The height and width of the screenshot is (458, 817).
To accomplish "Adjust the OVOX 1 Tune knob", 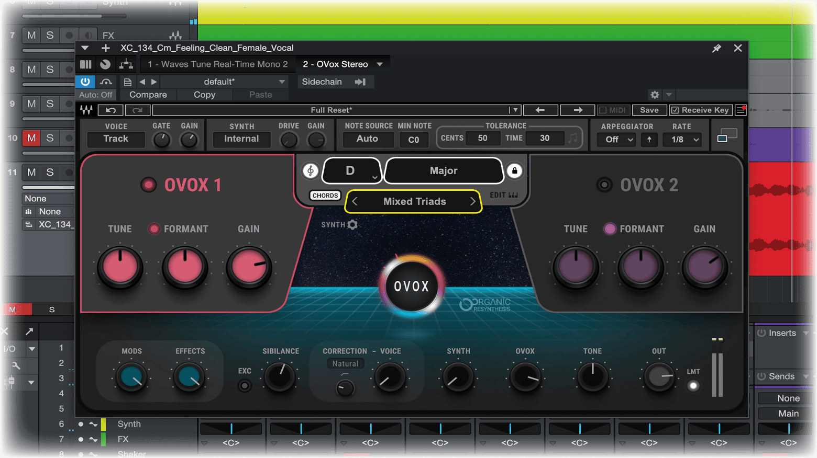I will [x=120, y=267].
